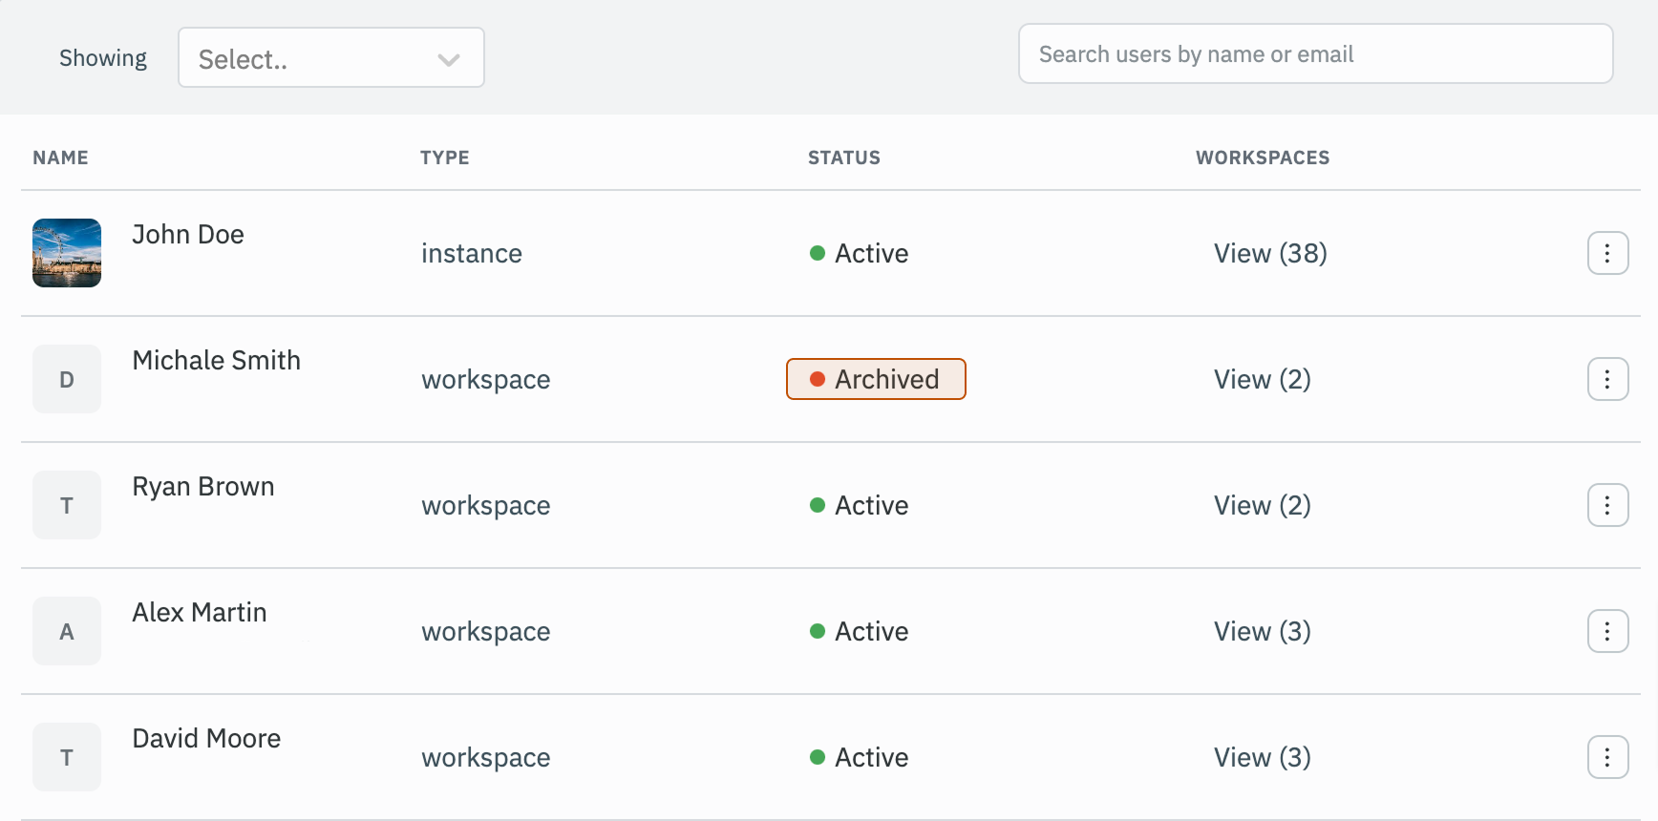
Task: View Alex Martin's 3 workspaces
Action: (x=1262, y=631)
